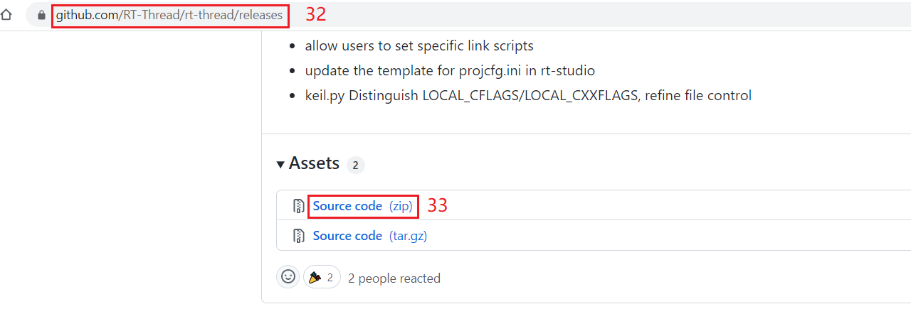Image resolution: width=911 pixels, height=309 pixels.
Task: Click the browser home button
Action: 6,14
